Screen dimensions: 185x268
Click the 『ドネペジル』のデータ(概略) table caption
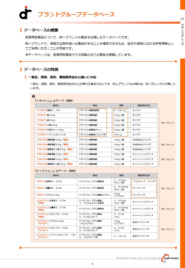(54, 101)
